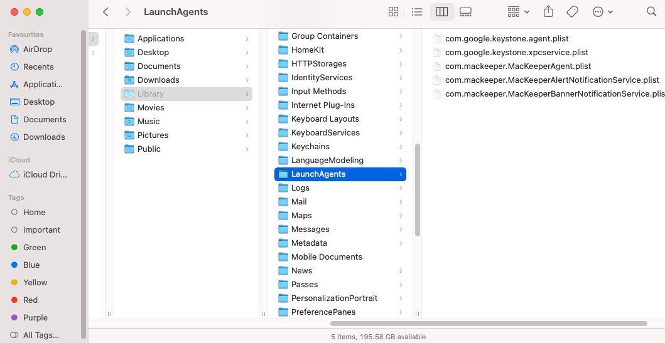This screenshot has height=343, width=665.
Task: Expand the Library folder chevron
Action: coord(247,94)
